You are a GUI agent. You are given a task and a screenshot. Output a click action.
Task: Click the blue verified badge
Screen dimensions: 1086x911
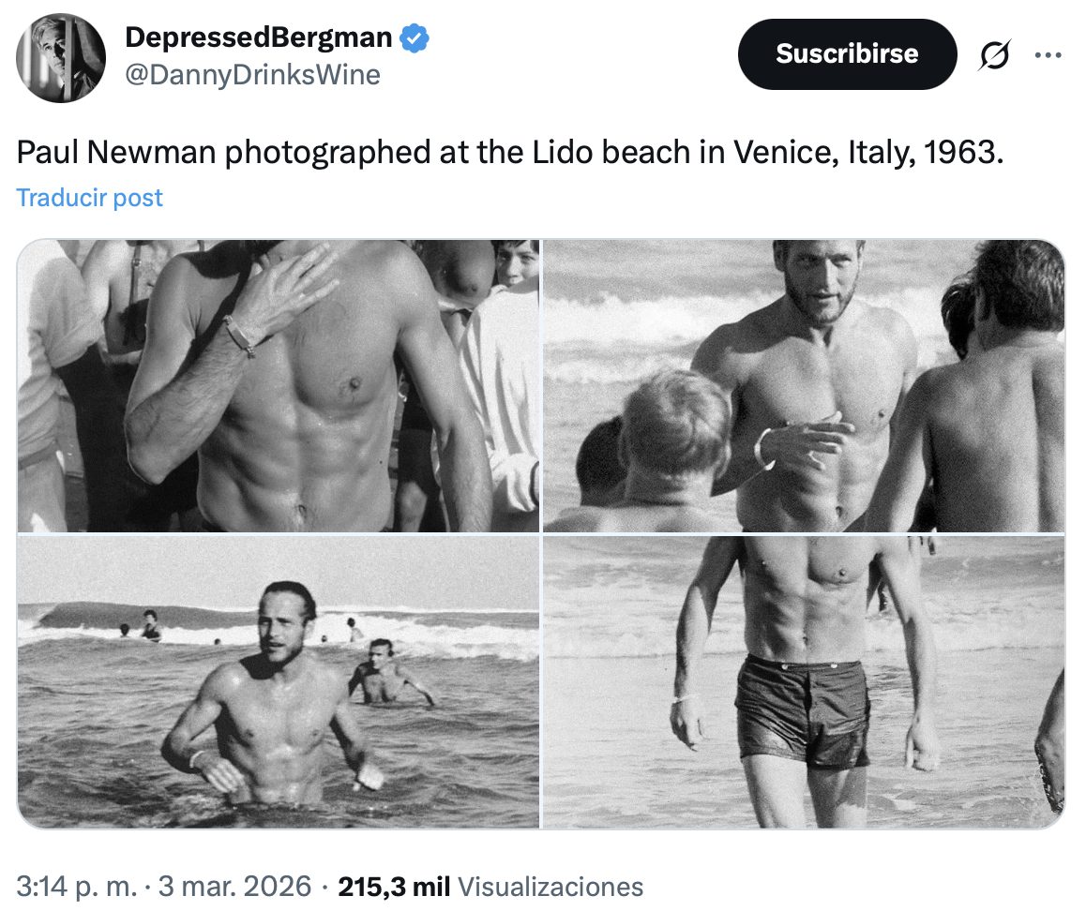point(415,37)
